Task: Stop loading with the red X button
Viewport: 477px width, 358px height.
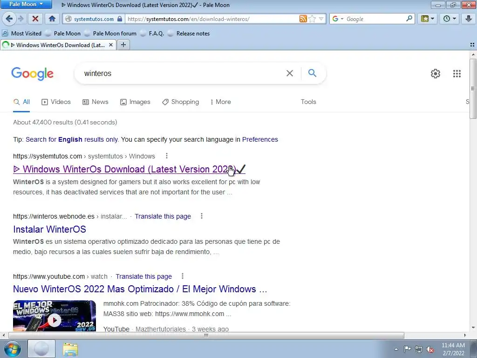Action: (35, 19)
